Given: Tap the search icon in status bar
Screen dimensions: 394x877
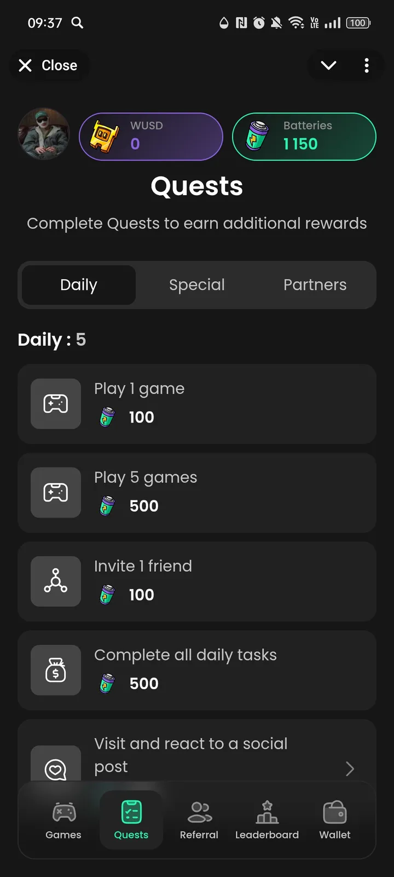Looking at the screenshot, I should [x=78, y=22].
